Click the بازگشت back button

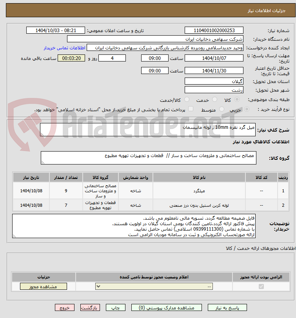tap(90, 307)
